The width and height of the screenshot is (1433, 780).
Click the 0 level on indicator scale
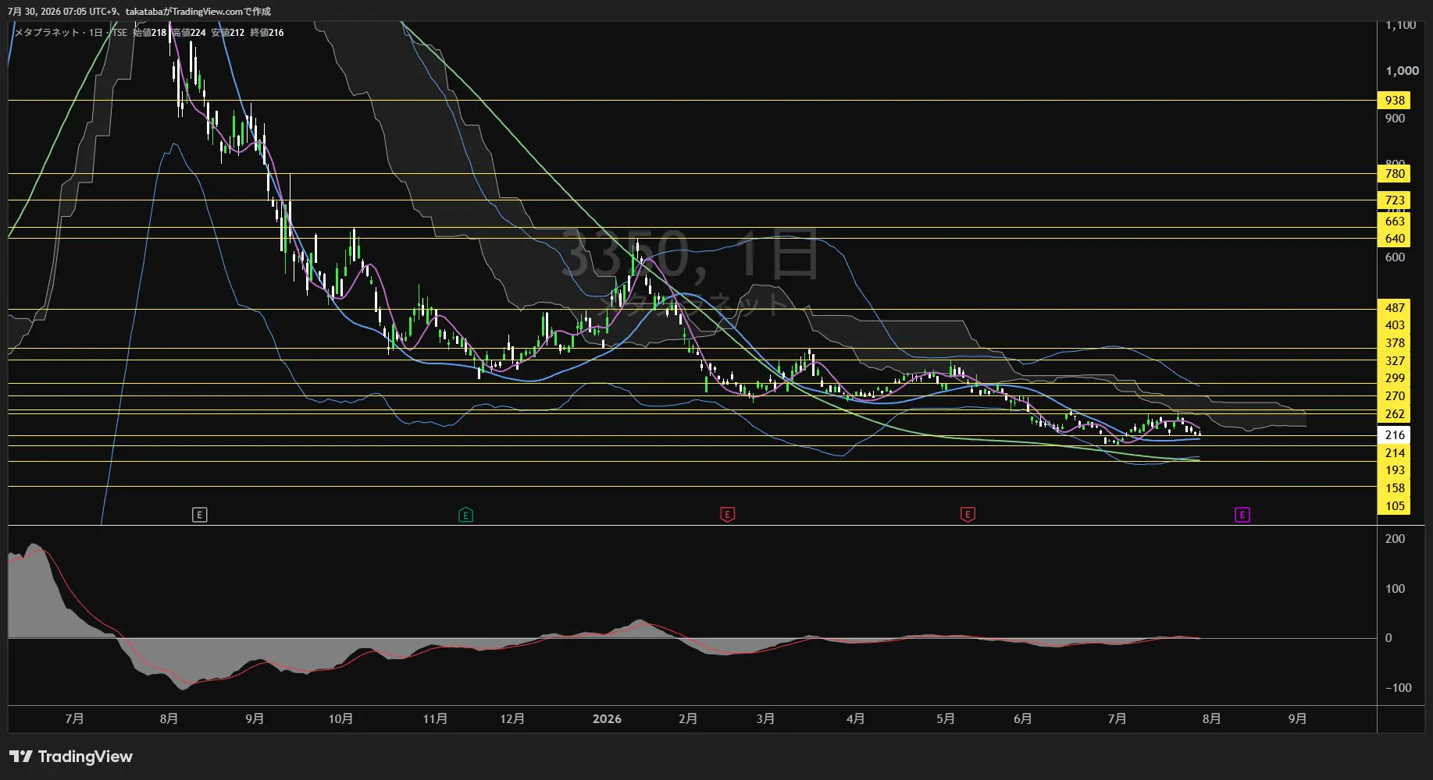click(x=1388, y=638)
